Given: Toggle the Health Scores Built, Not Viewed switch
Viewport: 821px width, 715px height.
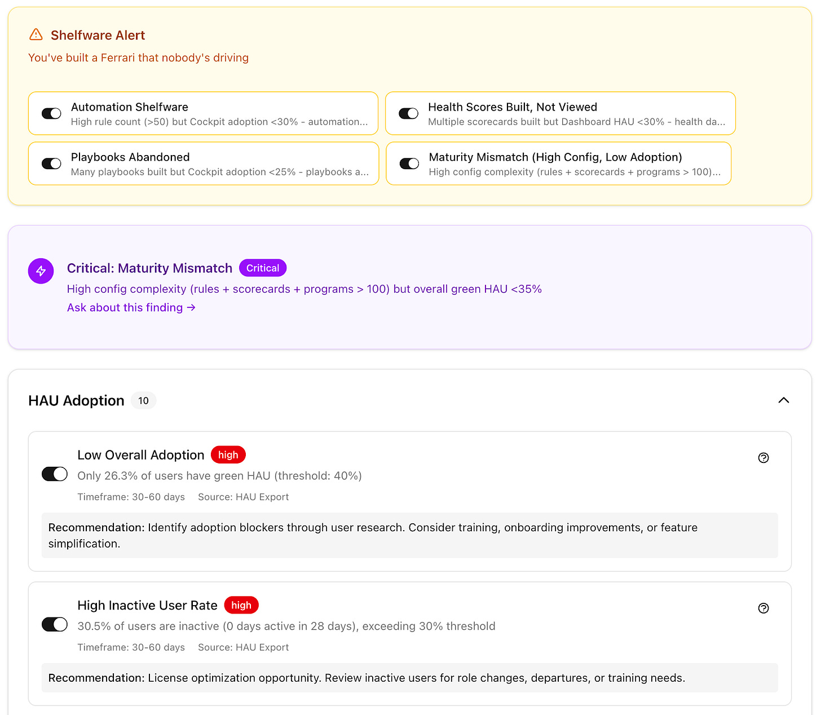Looking at the screenshot, I should click(408, 113).
